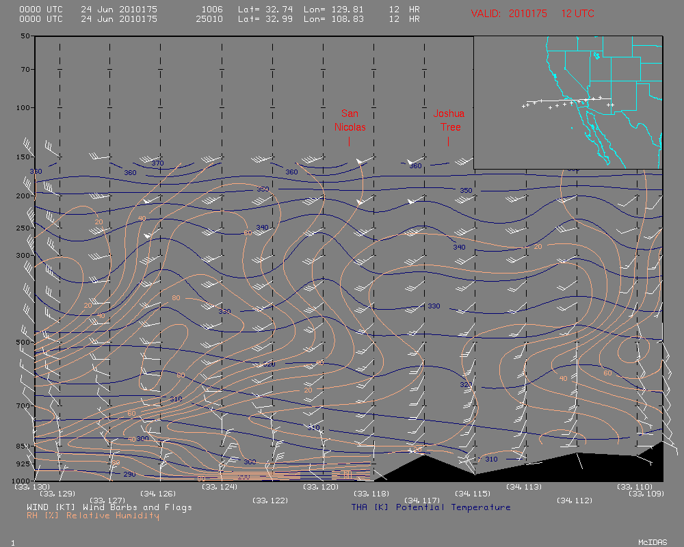Click the 500 pressure axis label
The image size is (684, 547).
pyautogui.click(x=23, y=342)
